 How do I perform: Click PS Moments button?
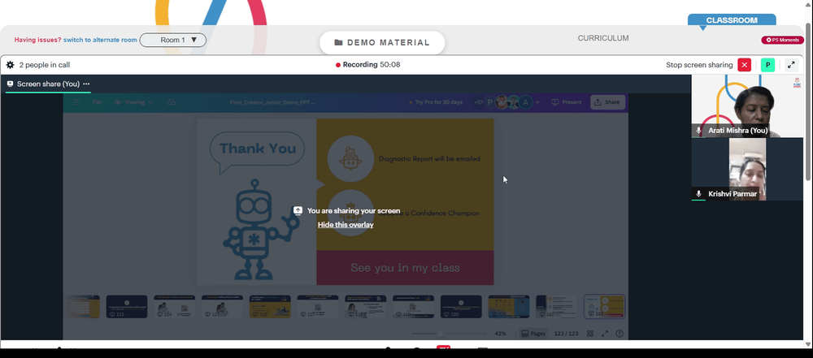pos(782,40)
